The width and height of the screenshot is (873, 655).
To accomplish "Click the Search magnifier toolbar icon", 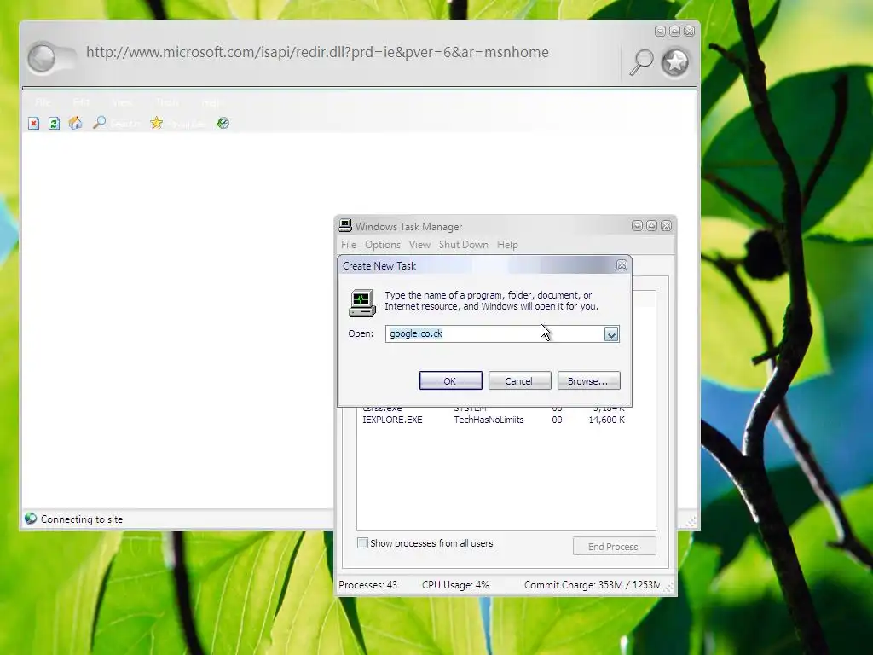I will click(x=100, y=122).
